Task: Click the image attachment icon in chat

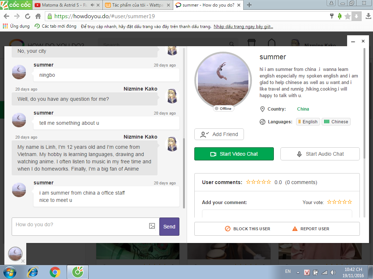Action: (x=152, y=226)
